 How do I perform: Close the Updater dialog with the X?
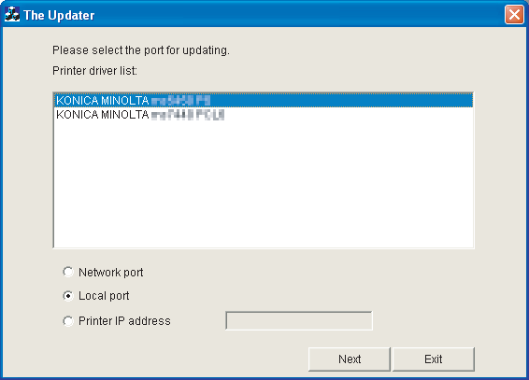click(x=514, y=15)
